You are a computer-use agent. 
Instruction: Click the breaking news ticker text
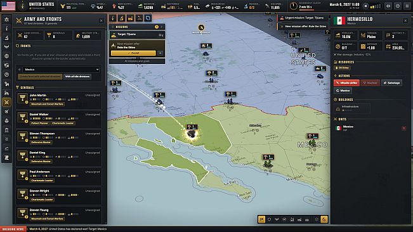point(68,229)
